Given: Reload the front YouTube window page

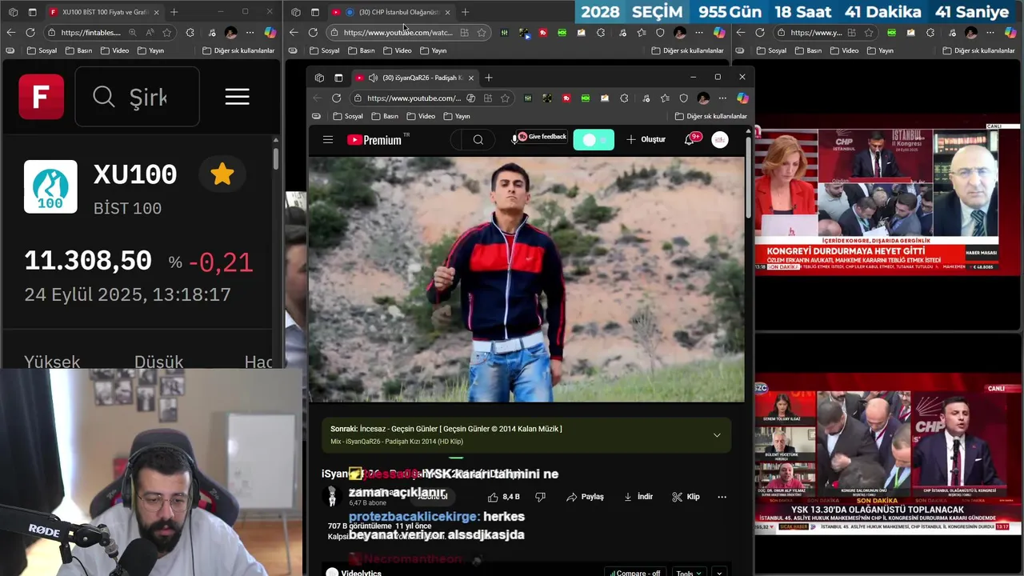Looking at the screenshot, I should click(336, 98).
